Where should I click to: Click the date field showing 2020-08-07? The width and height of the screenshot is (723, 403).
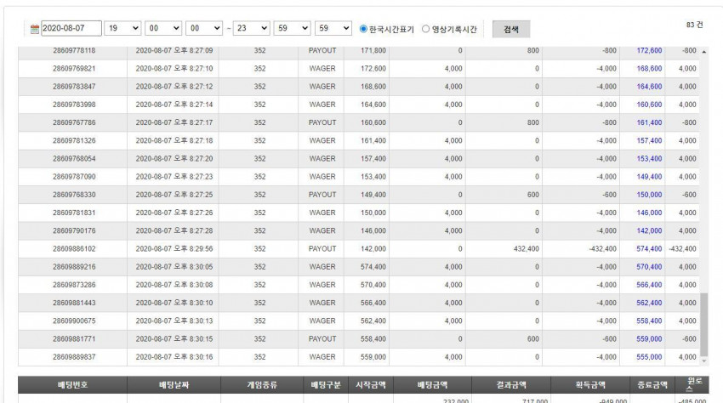click(x=71, y=28)
